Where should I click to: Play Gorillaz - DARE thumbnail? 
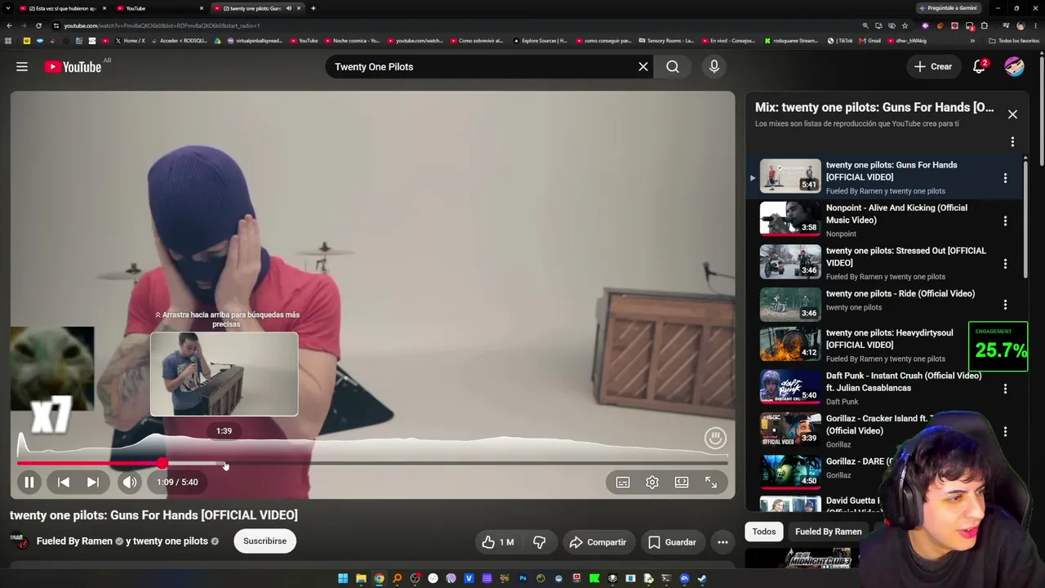790,471
